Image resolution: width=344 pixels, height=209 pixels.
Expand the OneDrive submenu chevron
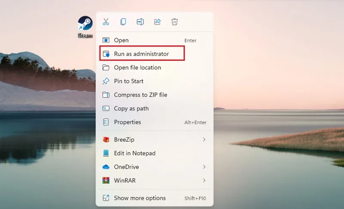click(x=204, y=167)
